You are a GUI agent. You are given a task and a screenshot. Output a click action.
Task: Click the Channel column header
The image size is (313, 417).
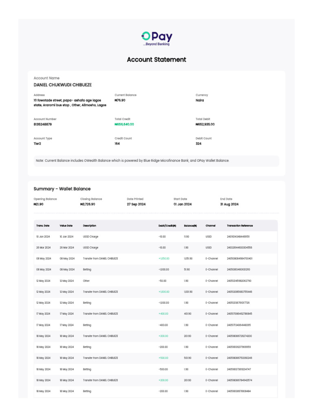pyautogui.click(x=210, y=226)
